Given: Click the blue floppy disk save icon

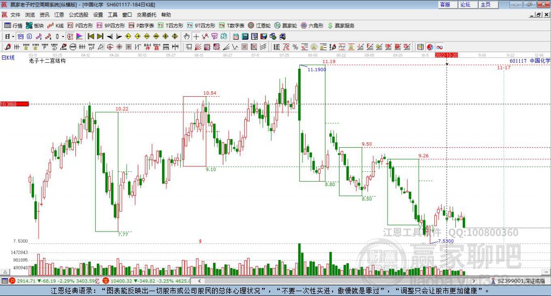Looking at the screenshot, I should (x=264, y=37).
